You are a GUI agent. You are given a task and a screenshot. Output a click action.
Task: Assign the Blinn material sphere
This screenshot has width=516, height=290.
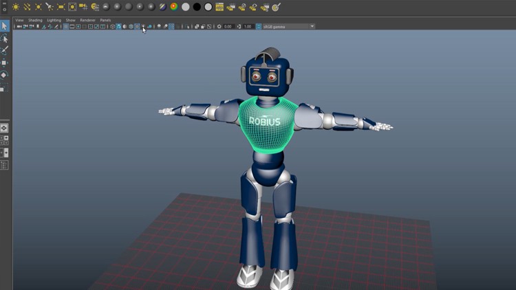(x=118, y=7)
